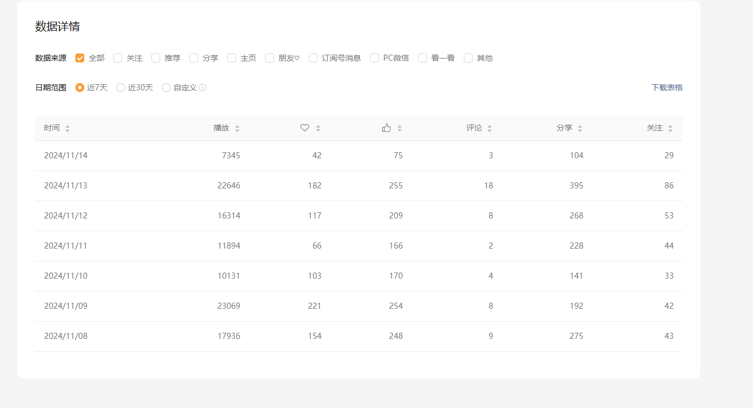Sort by 评论 using the sort arrows
The width and height of the screenshot is (753, 408).
[x=490, y=128]
